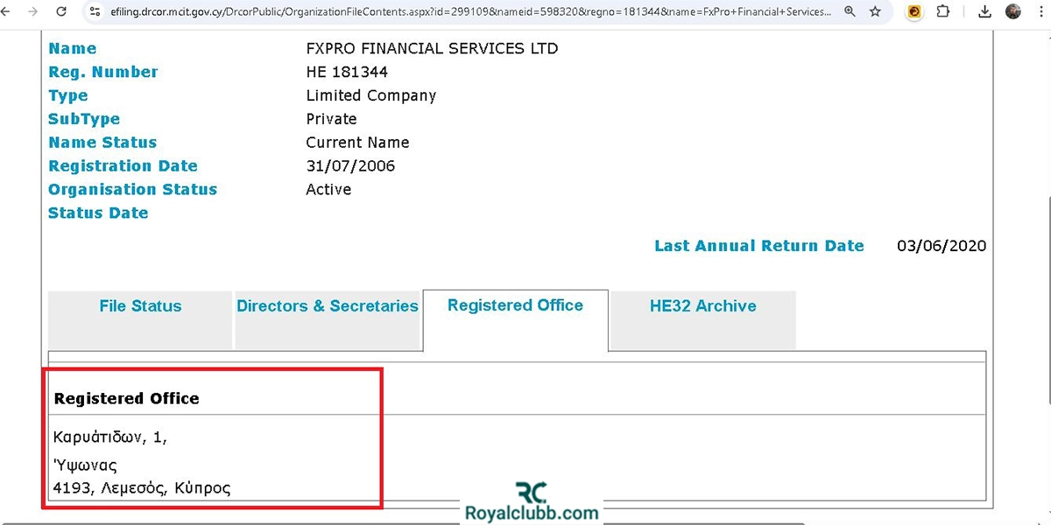
Task: Switch to Directors & Secretaries tab
Action: [x=328, y=306]
